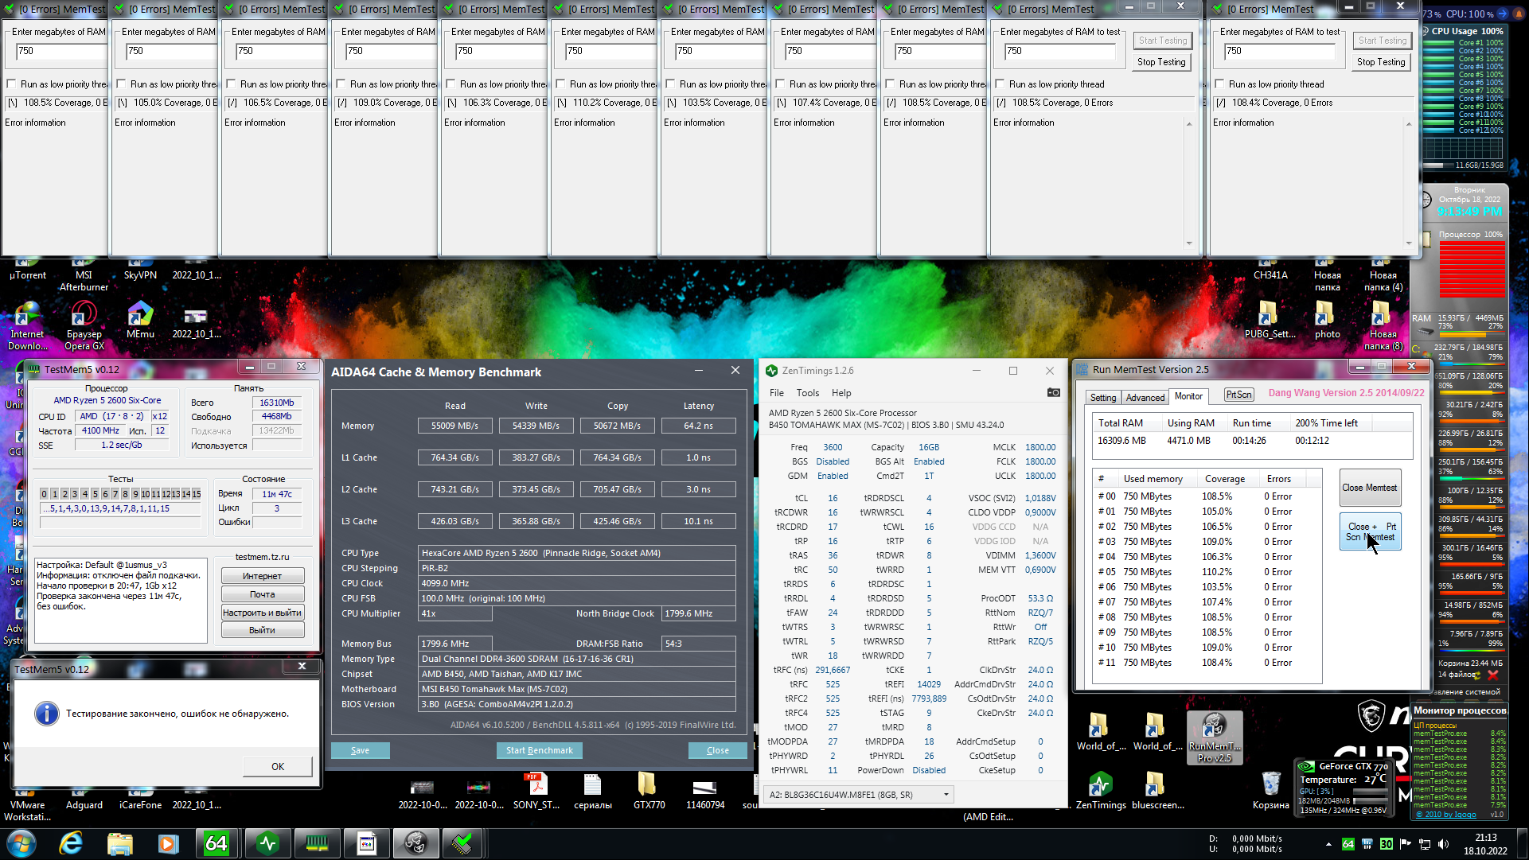Expand the memory module dropdown in ZenTimings
This screenshot has width=1529, height=860.
point(946,794)
